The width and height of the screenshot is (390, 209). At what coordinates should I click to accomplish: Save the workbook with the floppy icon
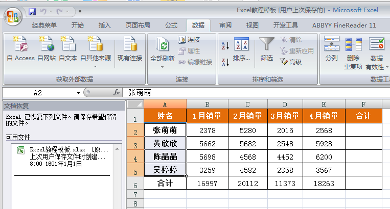[x=32, y=12]
